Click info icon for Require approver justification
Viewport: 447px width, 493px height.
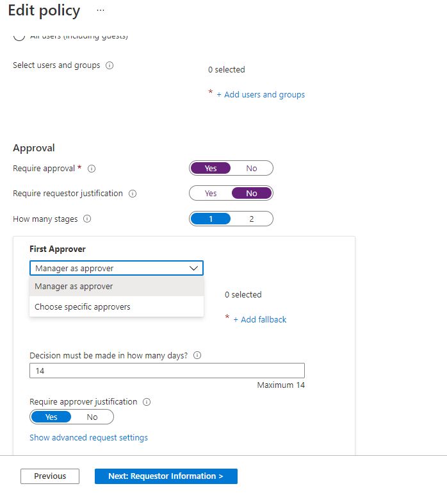pos(147,402)
